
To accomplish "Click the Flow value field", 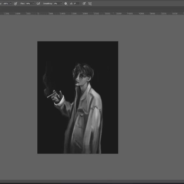I will coord(29,4).
